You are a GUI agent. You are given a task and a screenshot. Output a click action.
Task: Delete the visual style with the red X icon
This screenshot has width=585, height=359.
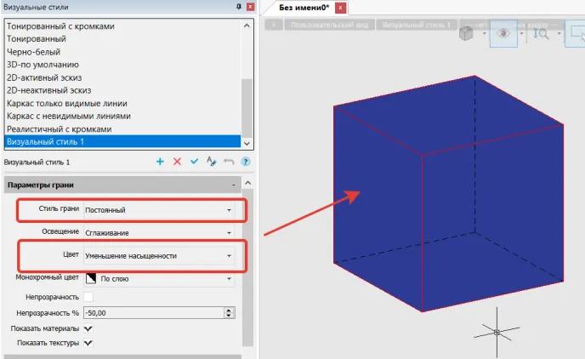[x=177, y=162]
